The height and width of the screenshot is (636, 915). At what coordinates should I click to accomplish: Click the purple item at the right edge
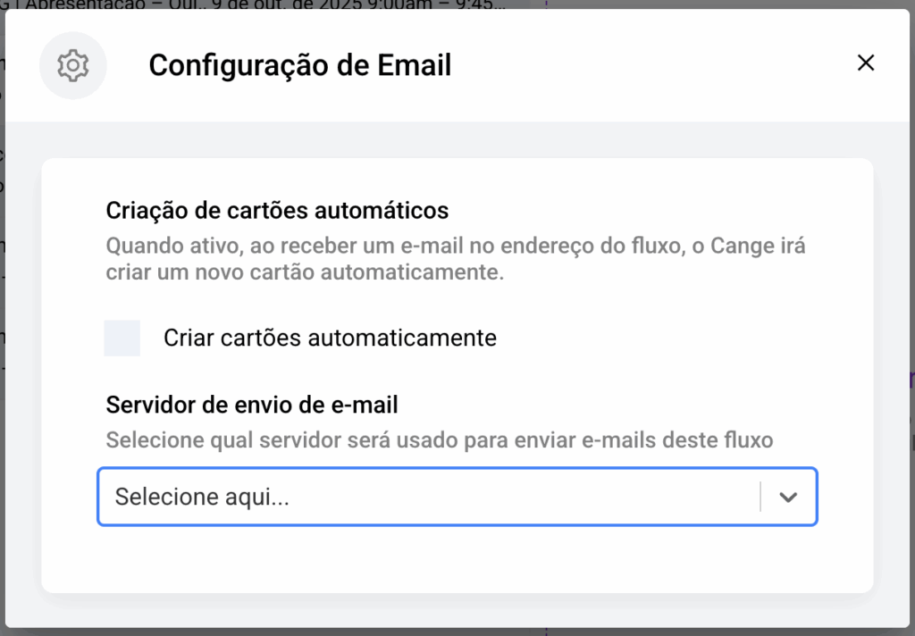(x=911, y=381)
